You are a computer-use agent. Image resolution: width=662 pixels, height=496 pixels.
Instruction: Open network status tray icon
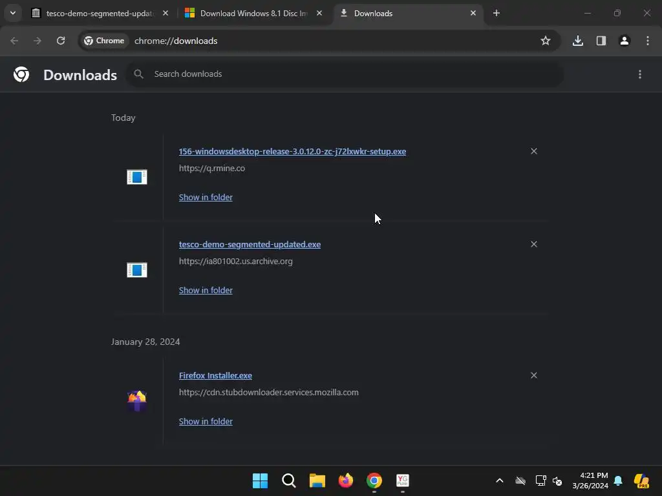541,480
